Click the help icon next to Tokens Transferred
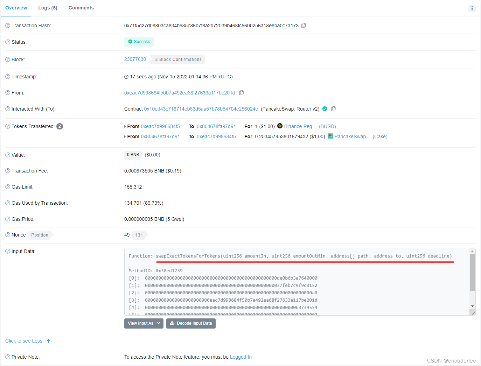 pyautogui.click(x=8, y=126)
